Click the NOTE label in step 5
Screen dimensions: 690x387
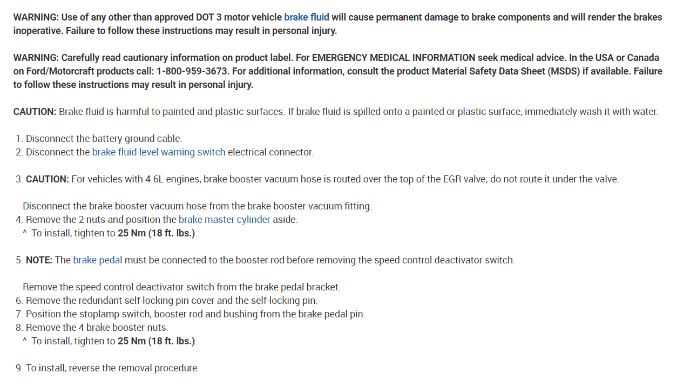[39, 260]
